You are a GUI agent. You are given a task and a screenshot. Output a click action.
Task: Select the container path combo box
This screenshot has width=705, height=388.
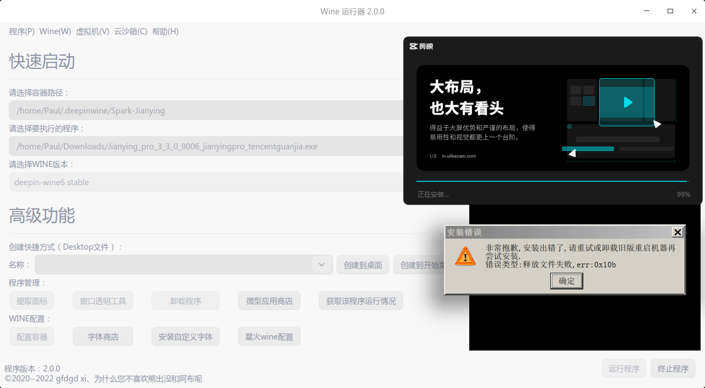coord(206,110)
